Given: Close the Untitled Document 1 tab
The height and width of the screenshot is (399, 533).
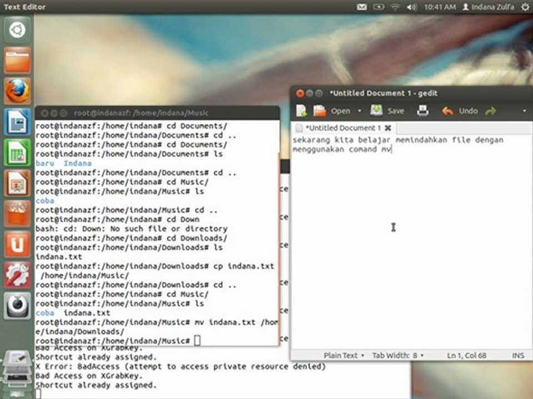Looking at the screenshot, I should coord(388,128).
